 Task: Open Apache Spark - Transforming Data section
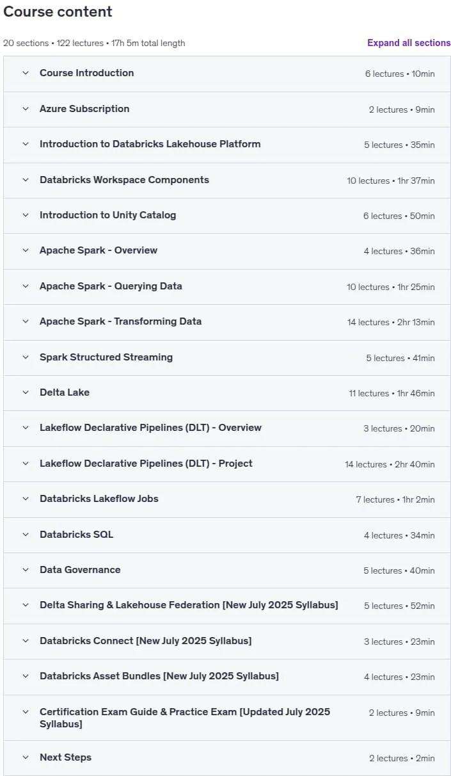[x=227, y=322]
